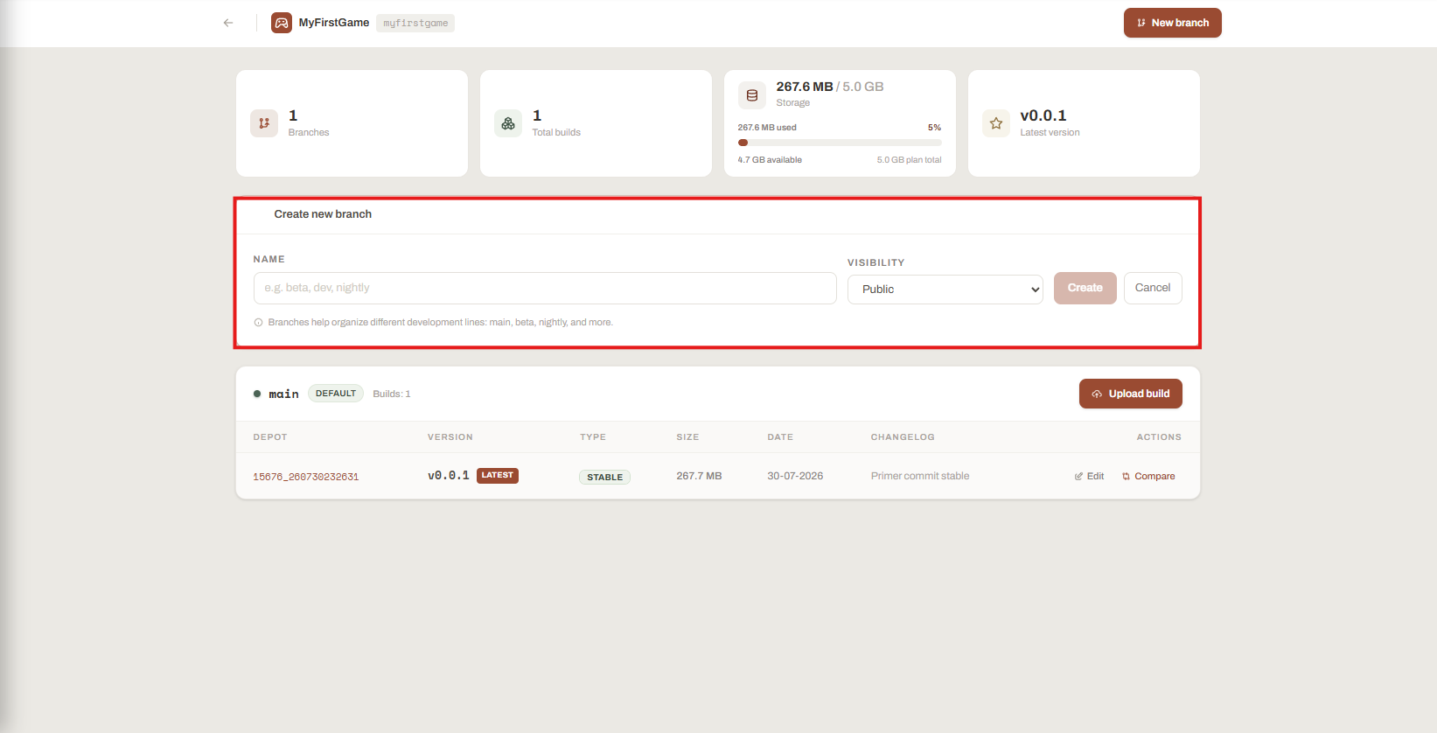Cancel new branch creation
1437x733 pixels.
pos(1153,288)
